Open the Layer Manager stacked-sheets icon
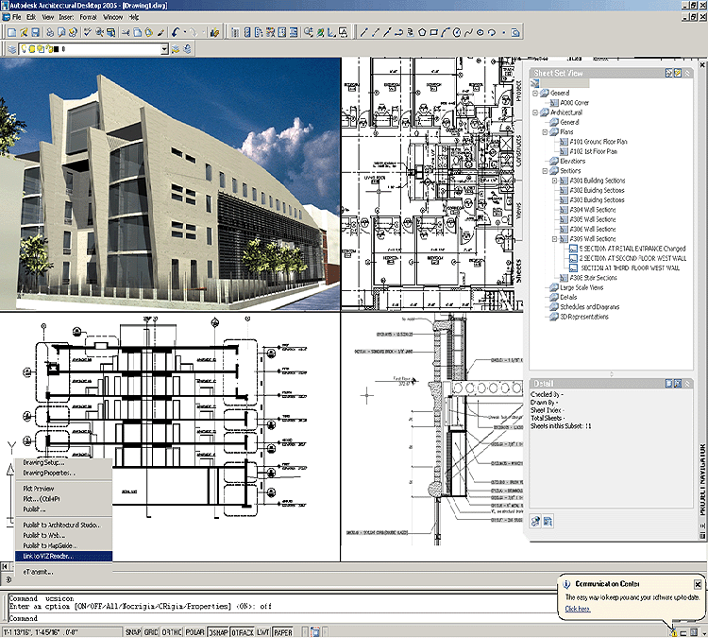 (x=11, y=49)
